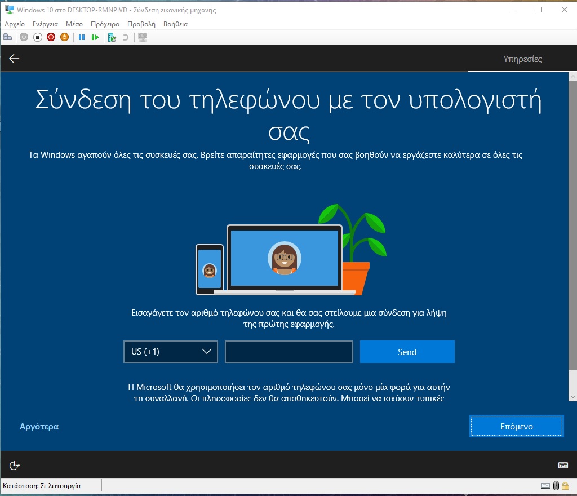
Task: Open the Αρχείο menu
Action: 15,24
